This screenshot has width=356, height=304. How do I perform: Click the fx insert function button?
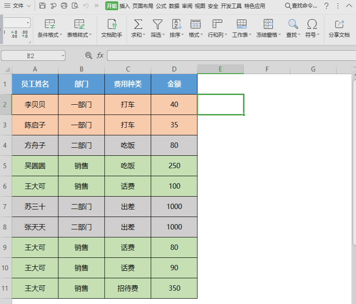tap(100, 55)
